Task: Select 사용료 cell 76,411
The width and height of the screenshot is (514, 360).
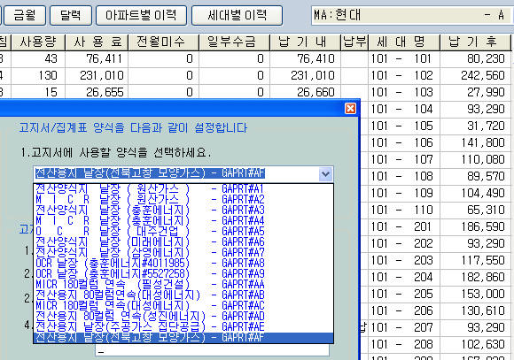Action: click(x=97, y=59)
